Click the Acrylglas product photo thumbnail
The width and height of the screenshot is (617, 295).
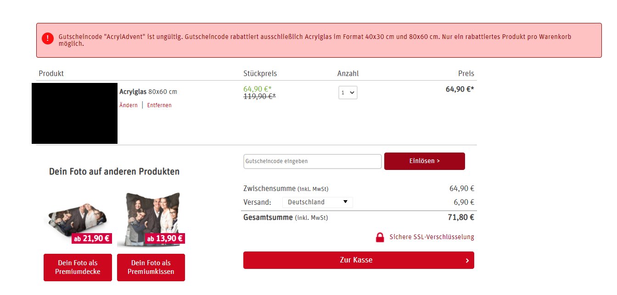pyautogui.click(x=74, y=113)
